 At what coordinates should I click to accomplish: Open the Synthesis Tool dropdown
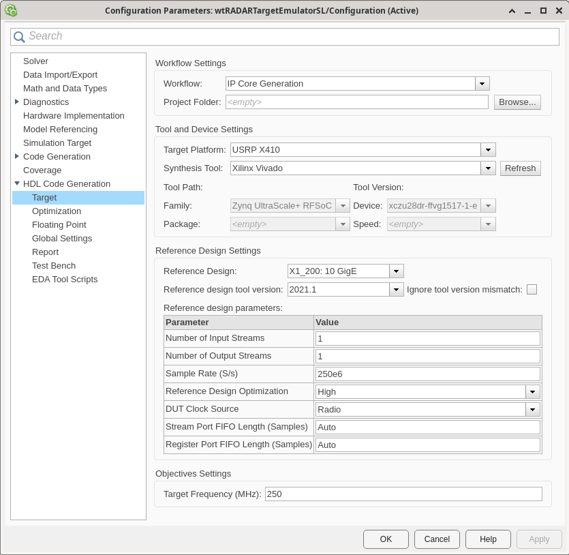click(x=488, y=168)
